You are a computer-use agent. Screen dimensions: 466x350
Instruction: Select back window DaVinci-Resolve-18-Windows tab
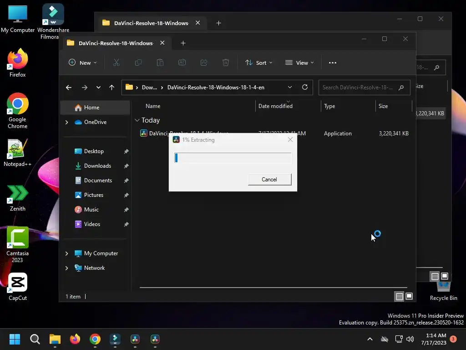[152, 23]
